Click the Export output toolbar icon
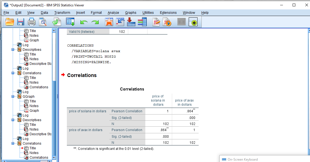Image resolution: width=310 pixels, height=162 pixels. pyautogui.click(x=57, y=22)
